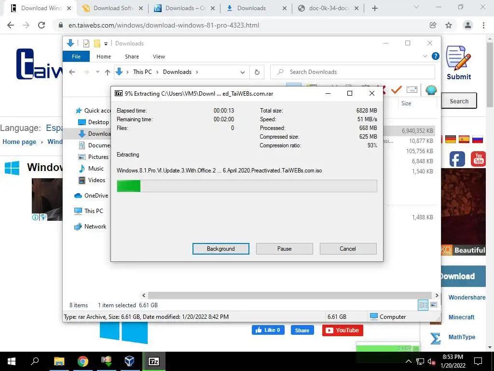
Task: Open Explorer help question mark icon
Action: pos(436,56)
